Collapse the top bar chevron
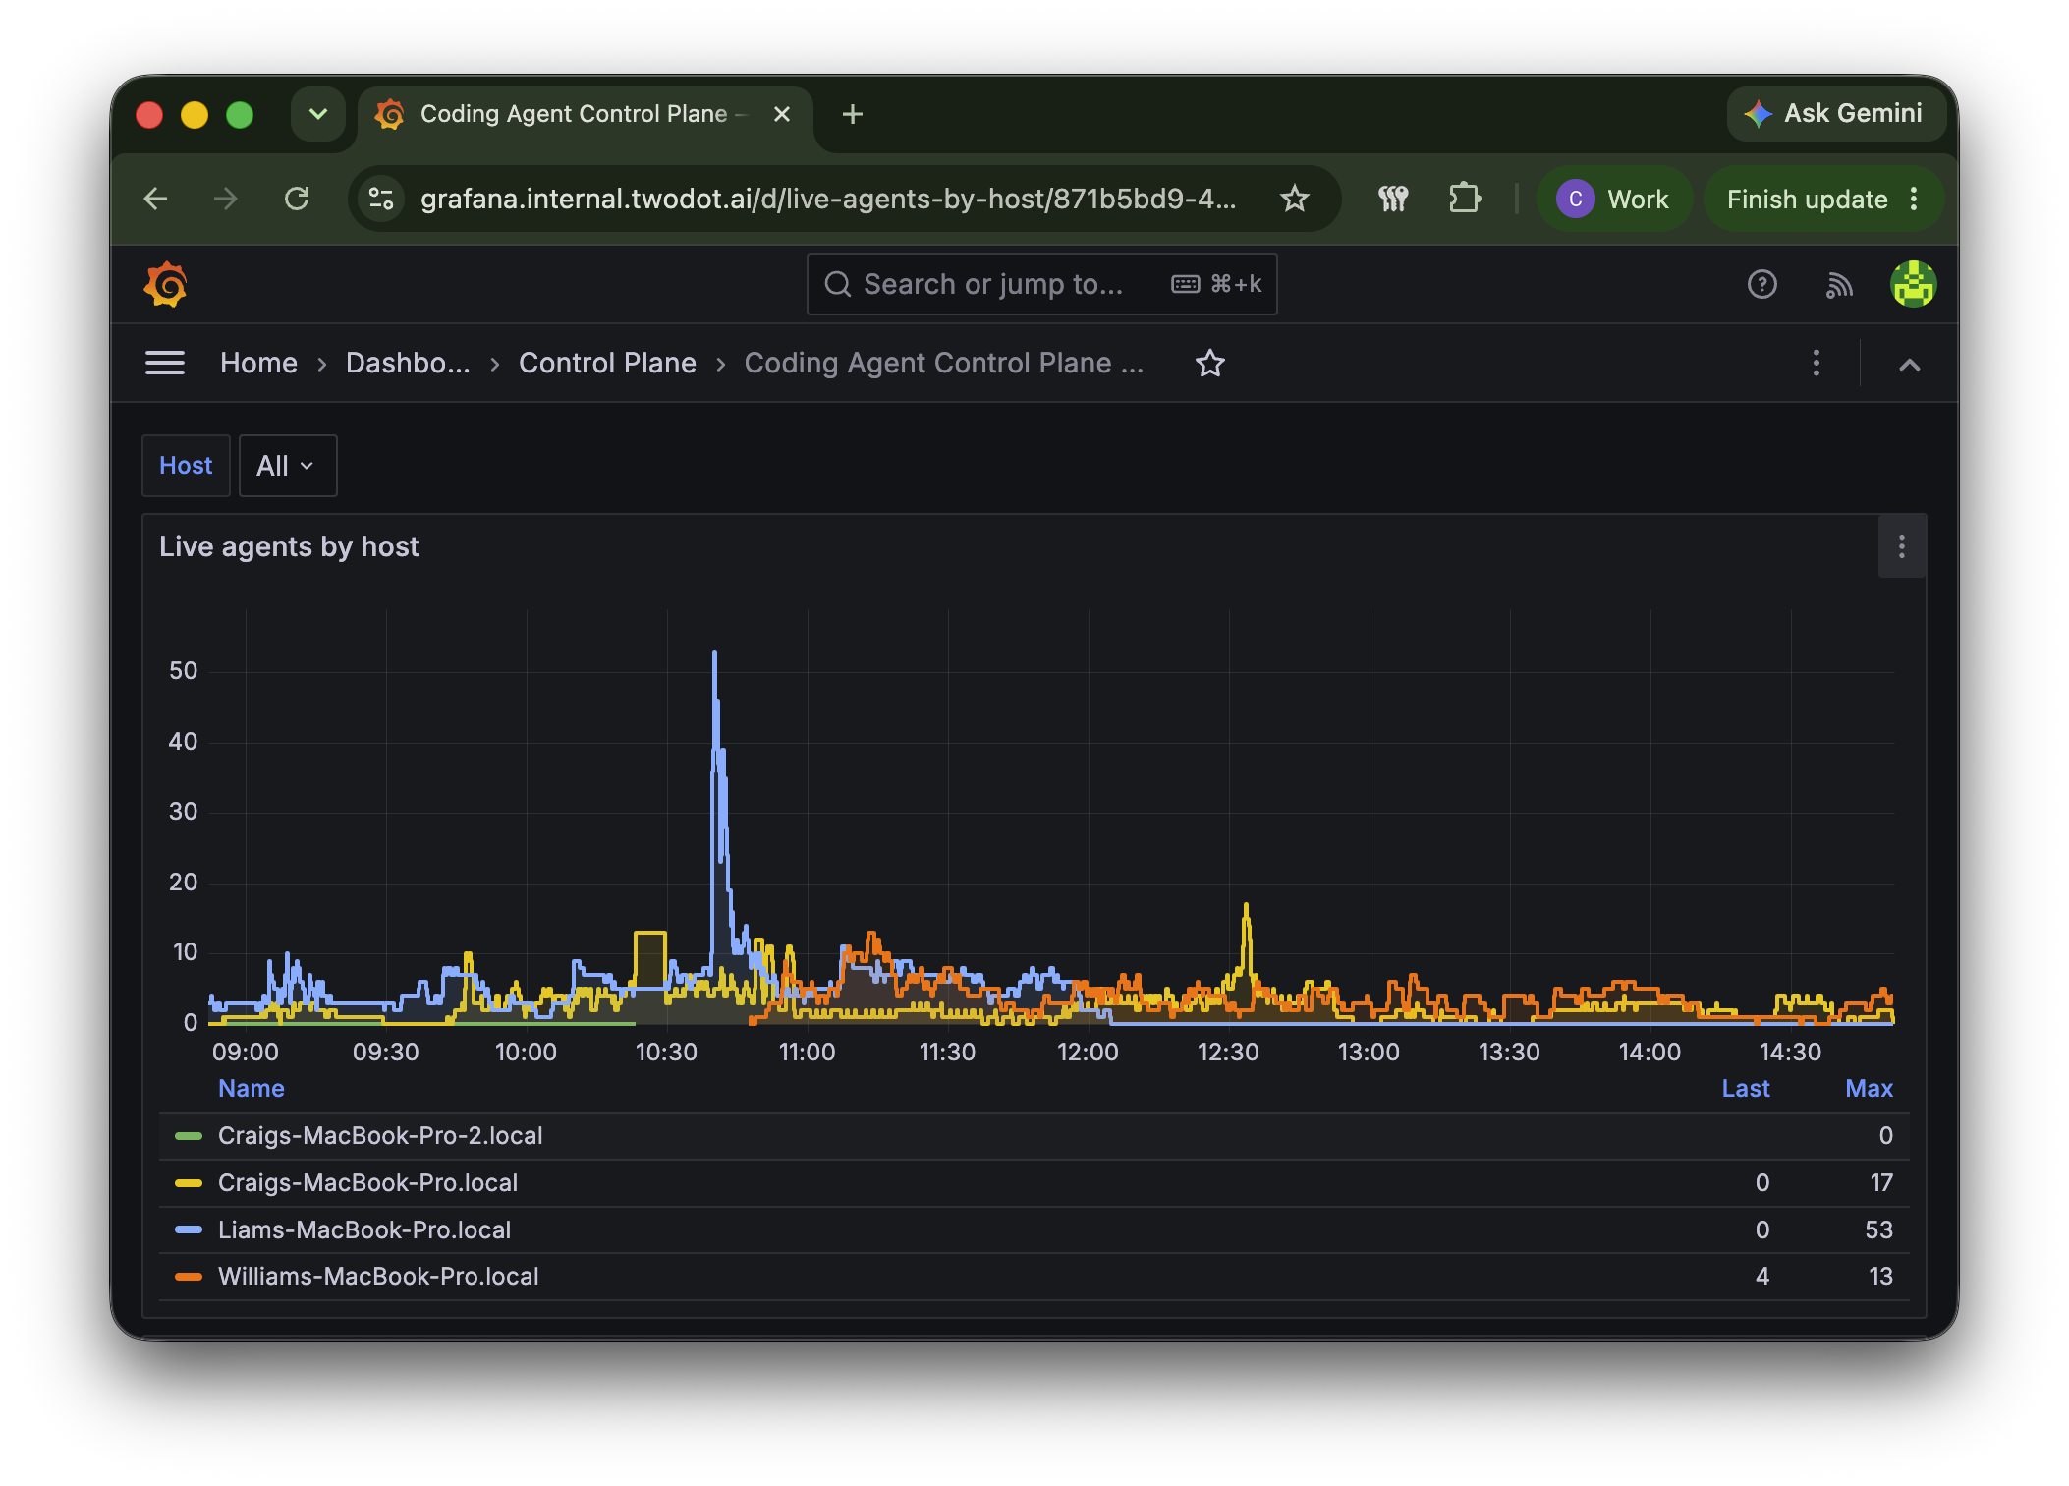Screen dimensions: 2069x1486 click(1910, 365)
